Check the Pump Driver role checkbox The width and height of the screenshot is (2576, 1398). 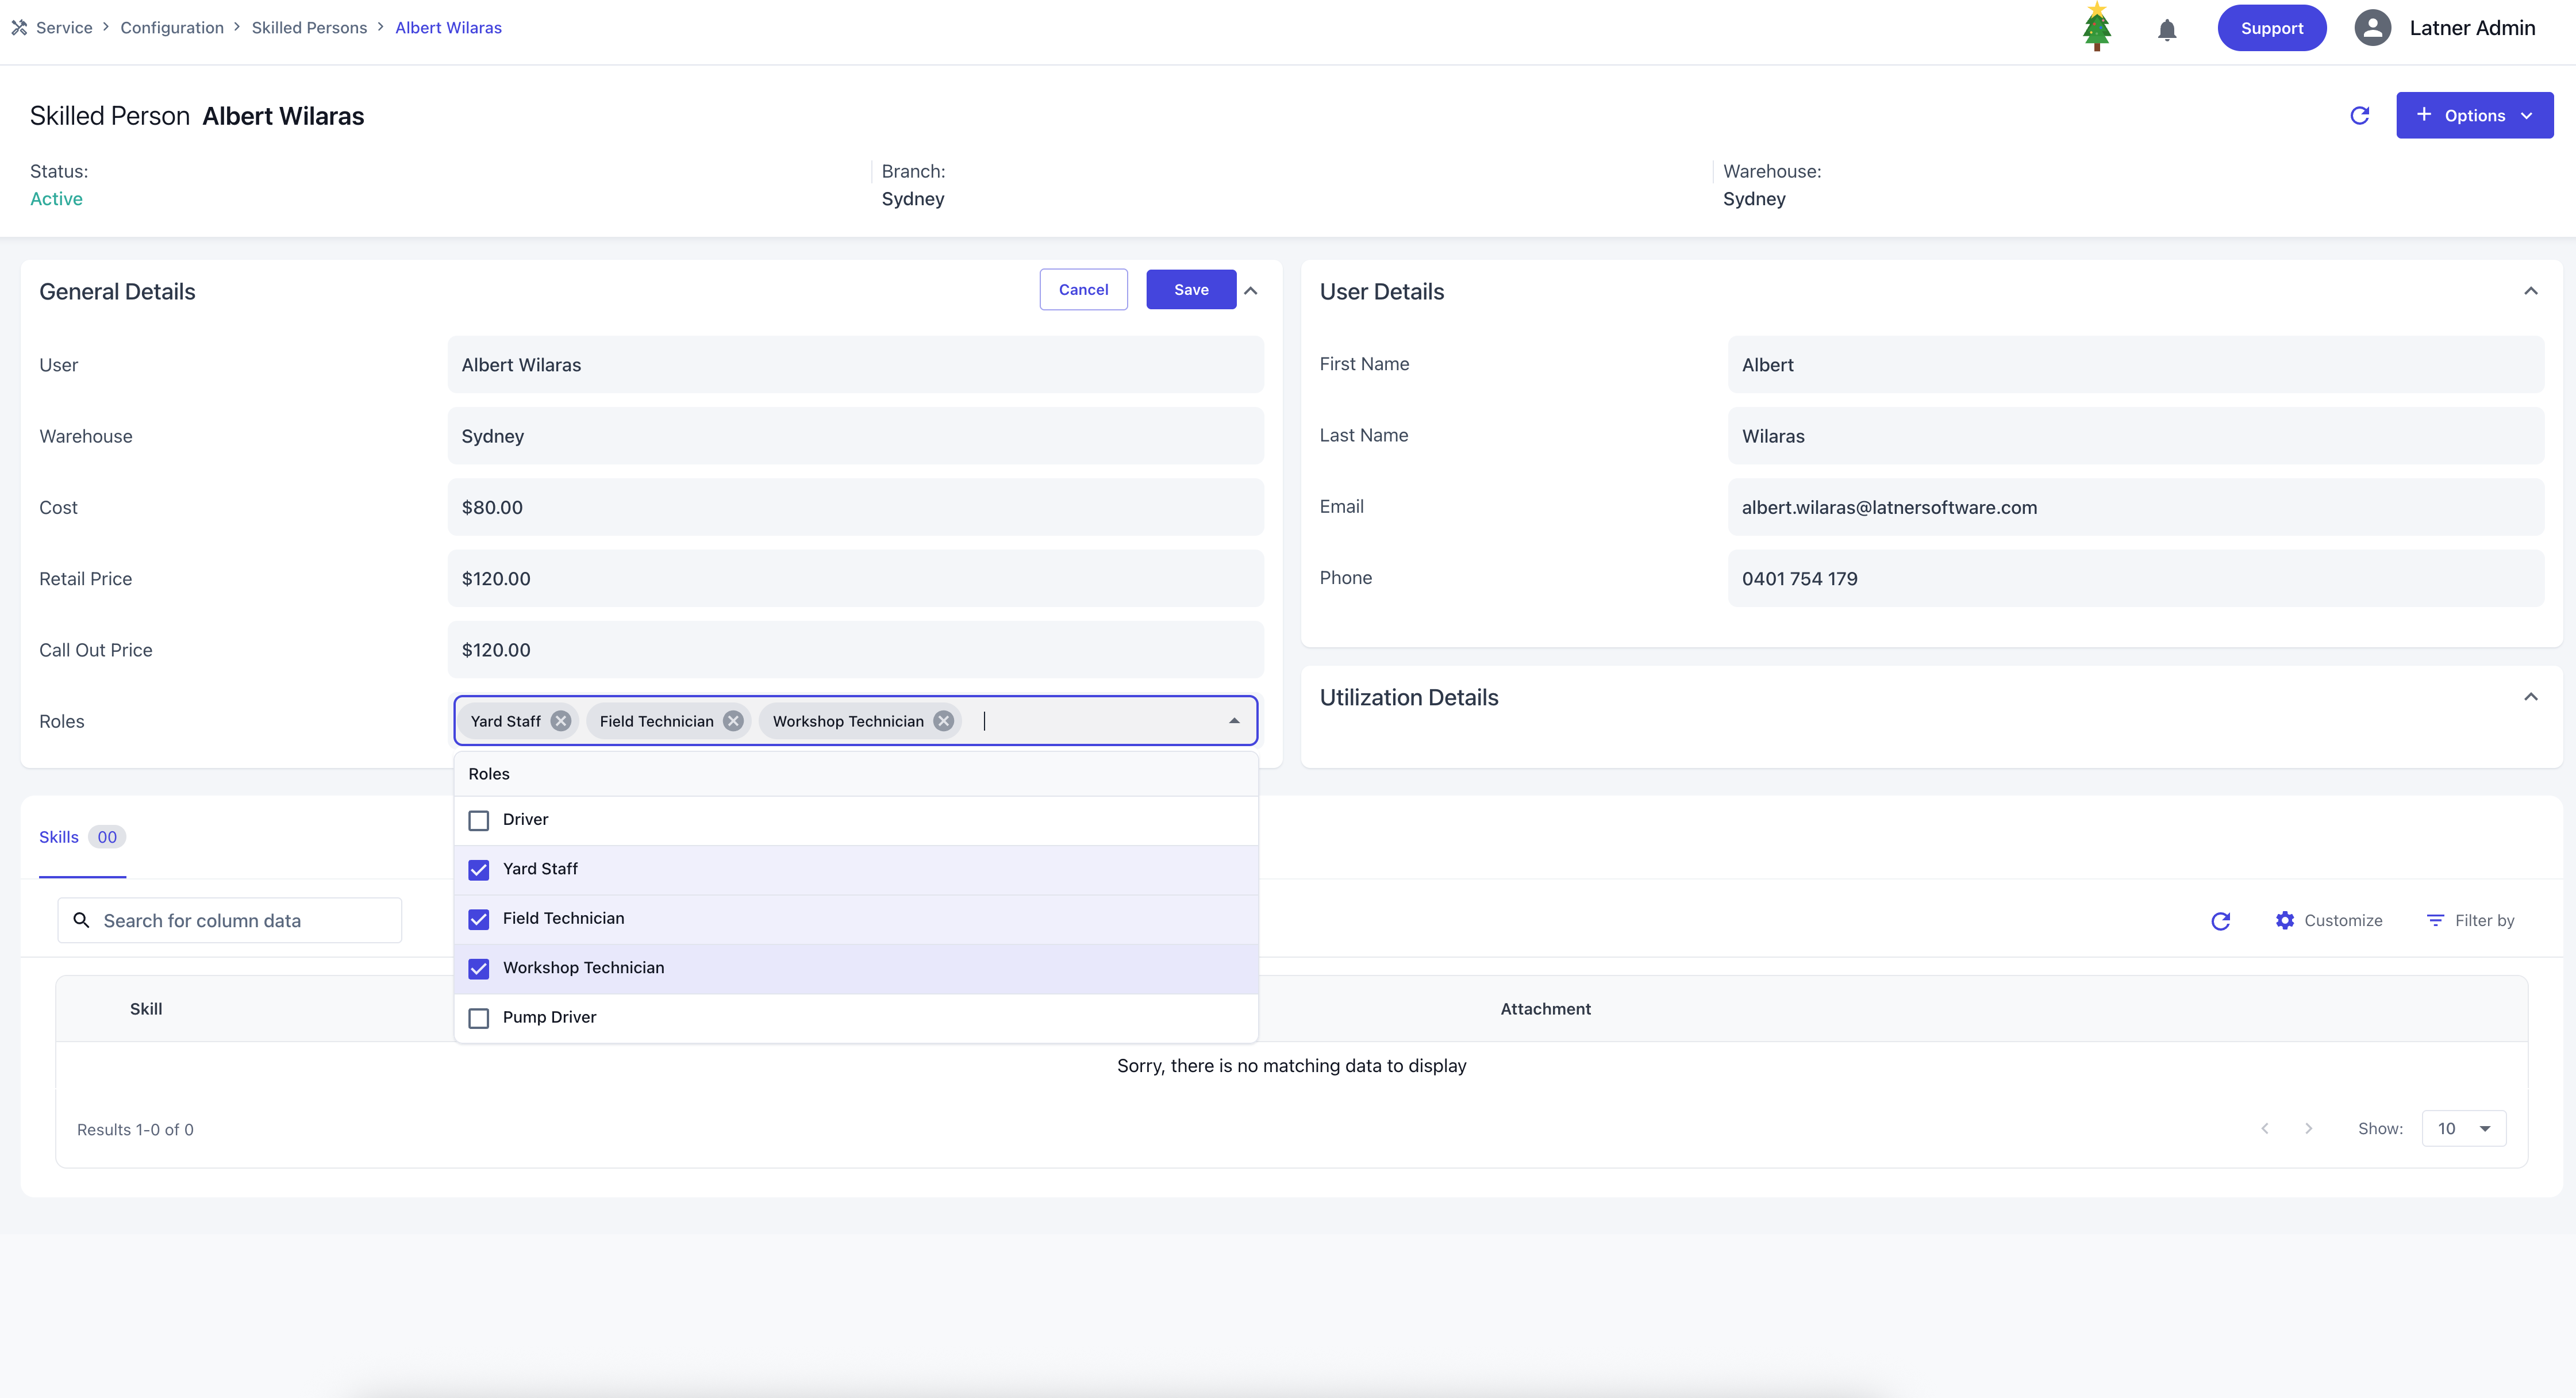(479, 1018)
